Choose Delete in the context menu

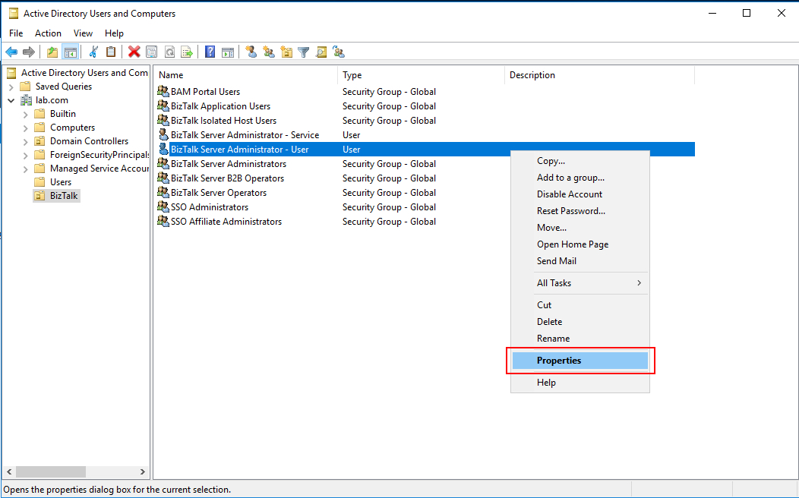tap(580, 322)
